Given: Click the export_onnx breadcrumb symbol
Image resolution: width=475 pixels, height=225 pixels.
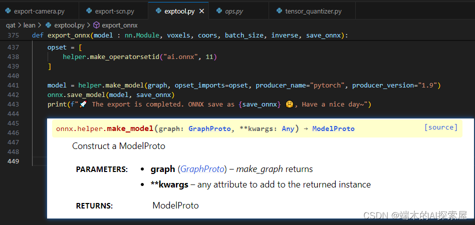Looking at the screenshot, I should pos(120,25).
